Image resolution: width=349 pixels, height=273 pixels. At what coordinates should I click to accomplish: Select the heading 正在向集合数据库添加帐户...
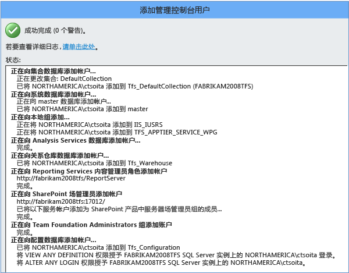tap(54, 71)
